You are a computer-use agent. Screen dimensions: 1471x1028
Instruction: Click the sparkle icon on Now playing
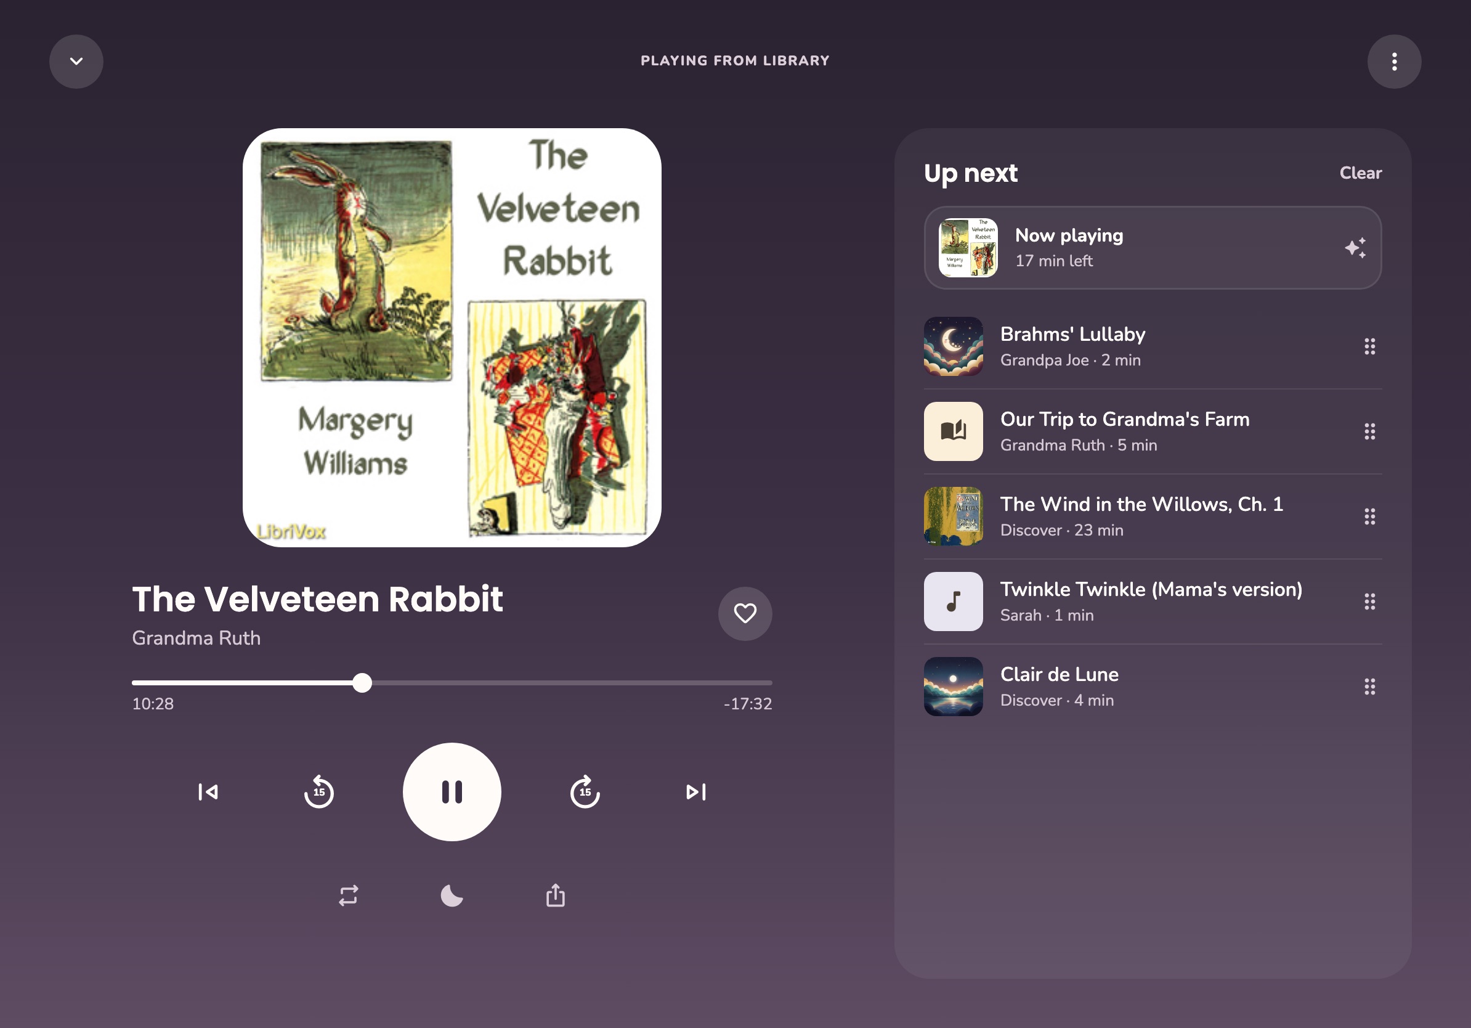click(x=1355, y=247)
